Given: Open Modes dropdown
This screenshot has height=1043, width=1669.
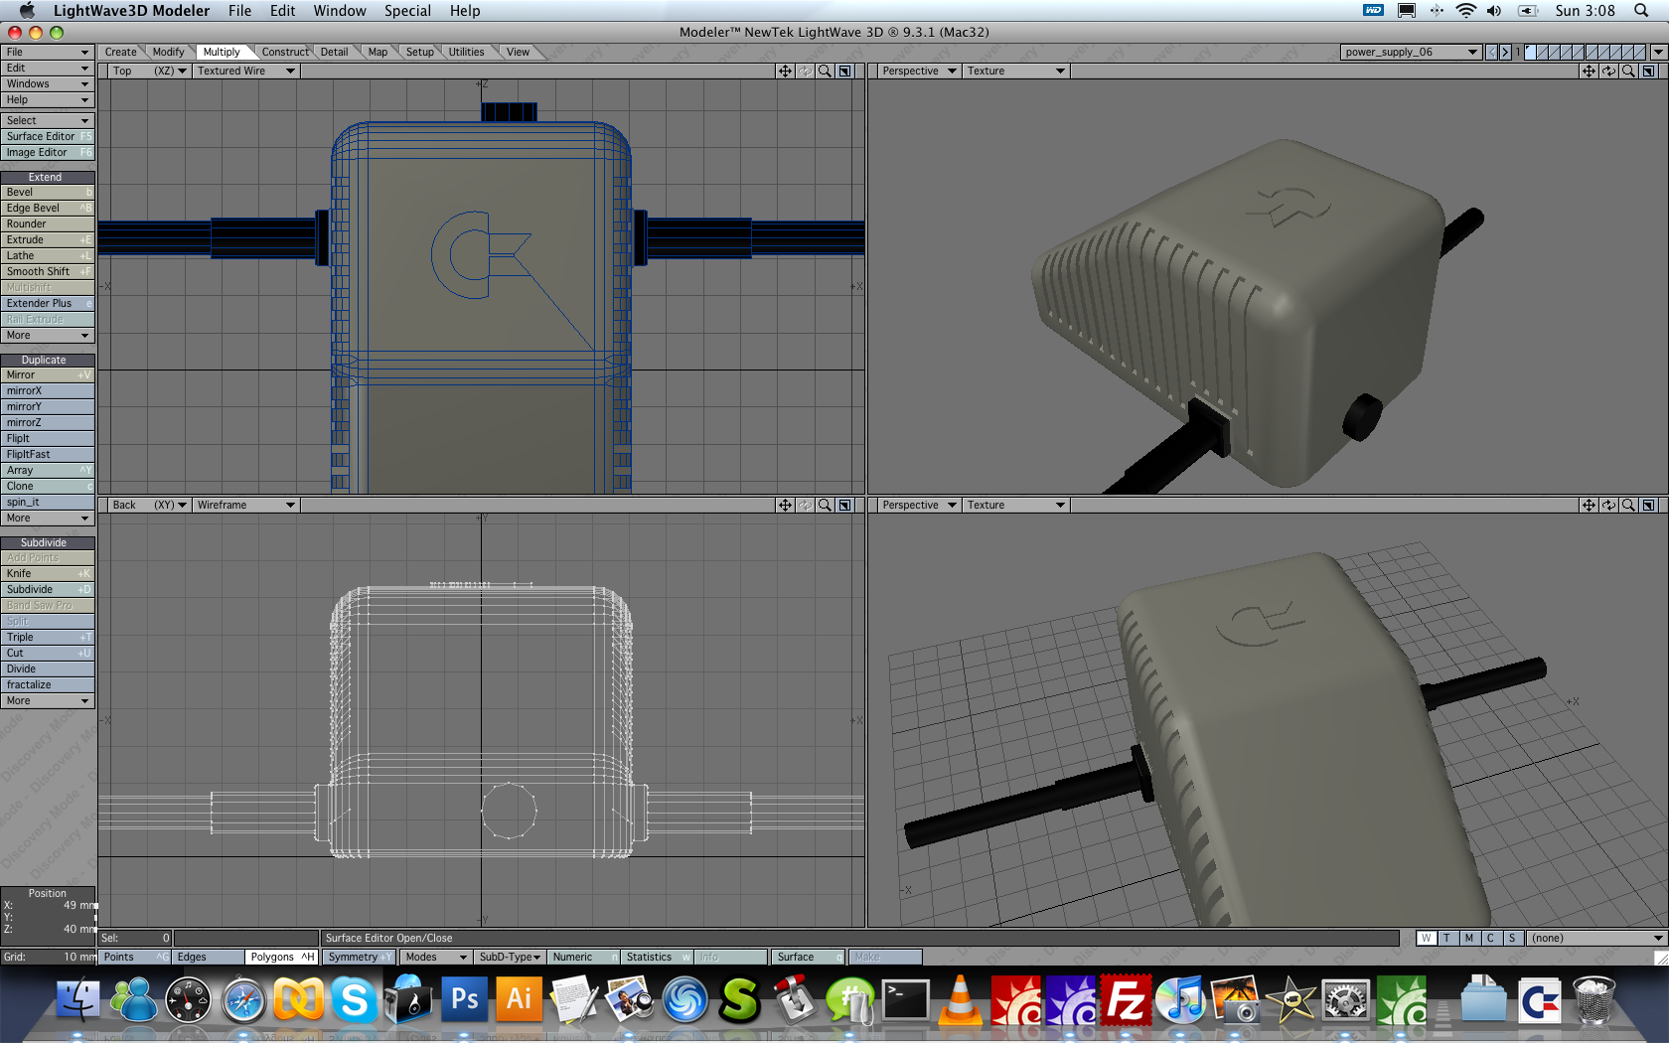Looking at the screenshot, I should pyautogui.click(x=435, y=958).
